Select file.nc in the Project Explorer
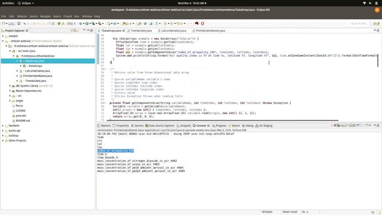This screenshot has width=382, height=215. tap(20, 106)
